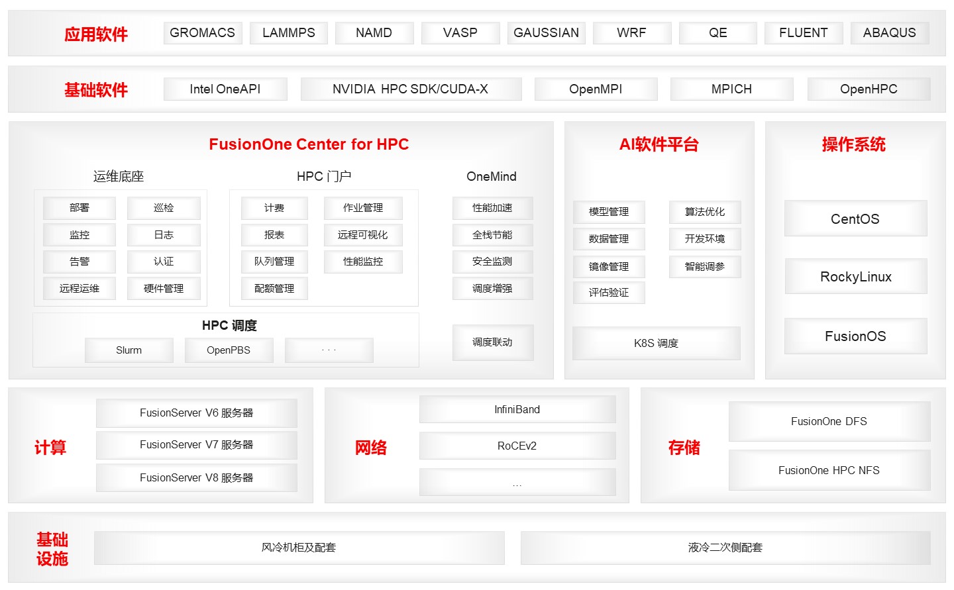Click the 全栈节能 box
This screenshot has width=954, height=590.
pos(492,235)
